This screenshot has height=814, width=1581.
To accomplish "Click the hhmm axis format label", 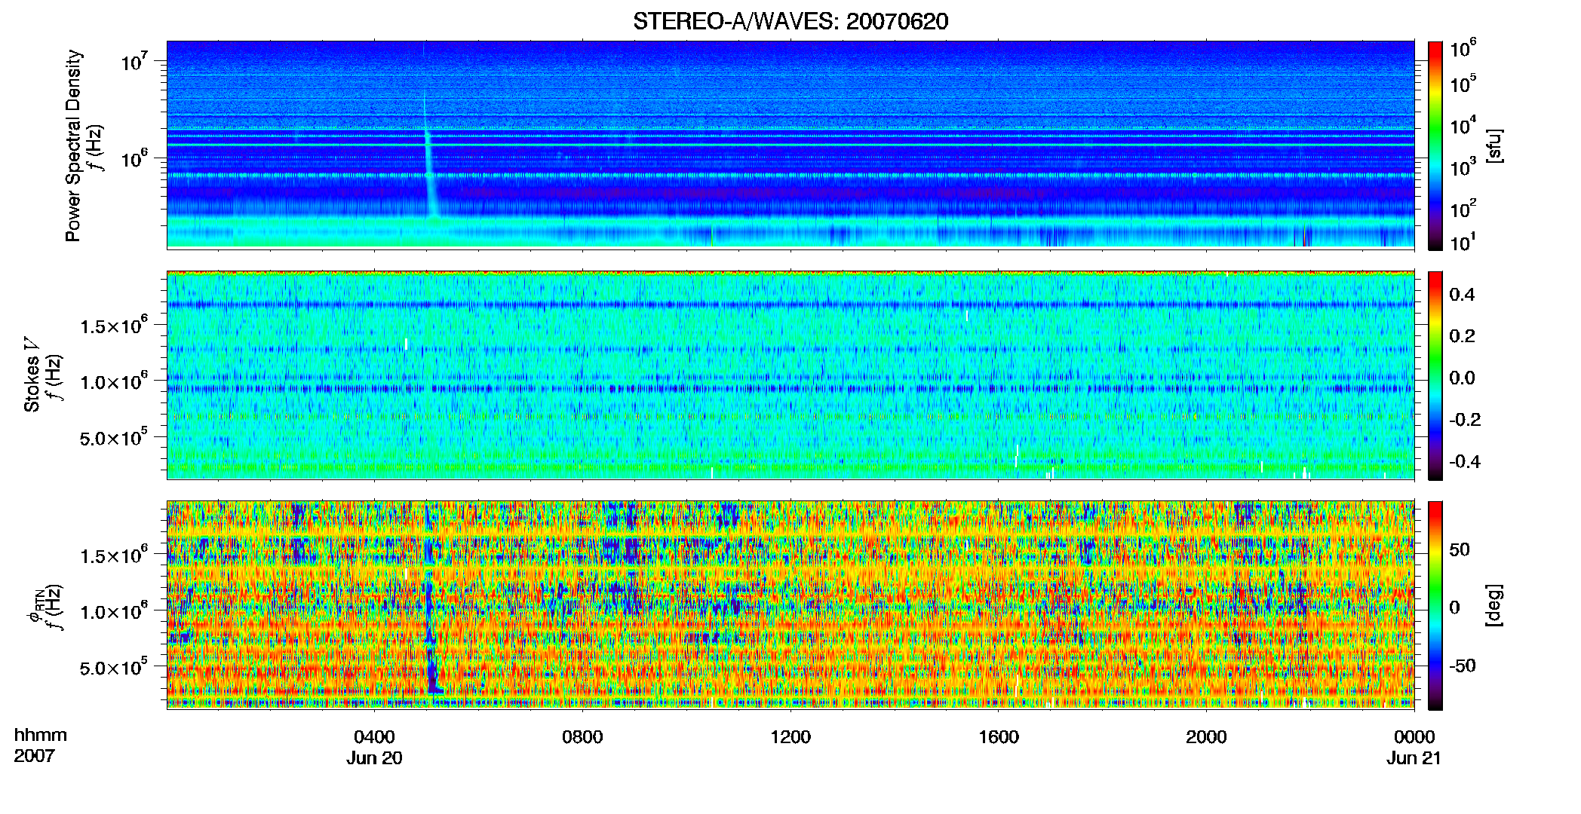I will [41, 736].
